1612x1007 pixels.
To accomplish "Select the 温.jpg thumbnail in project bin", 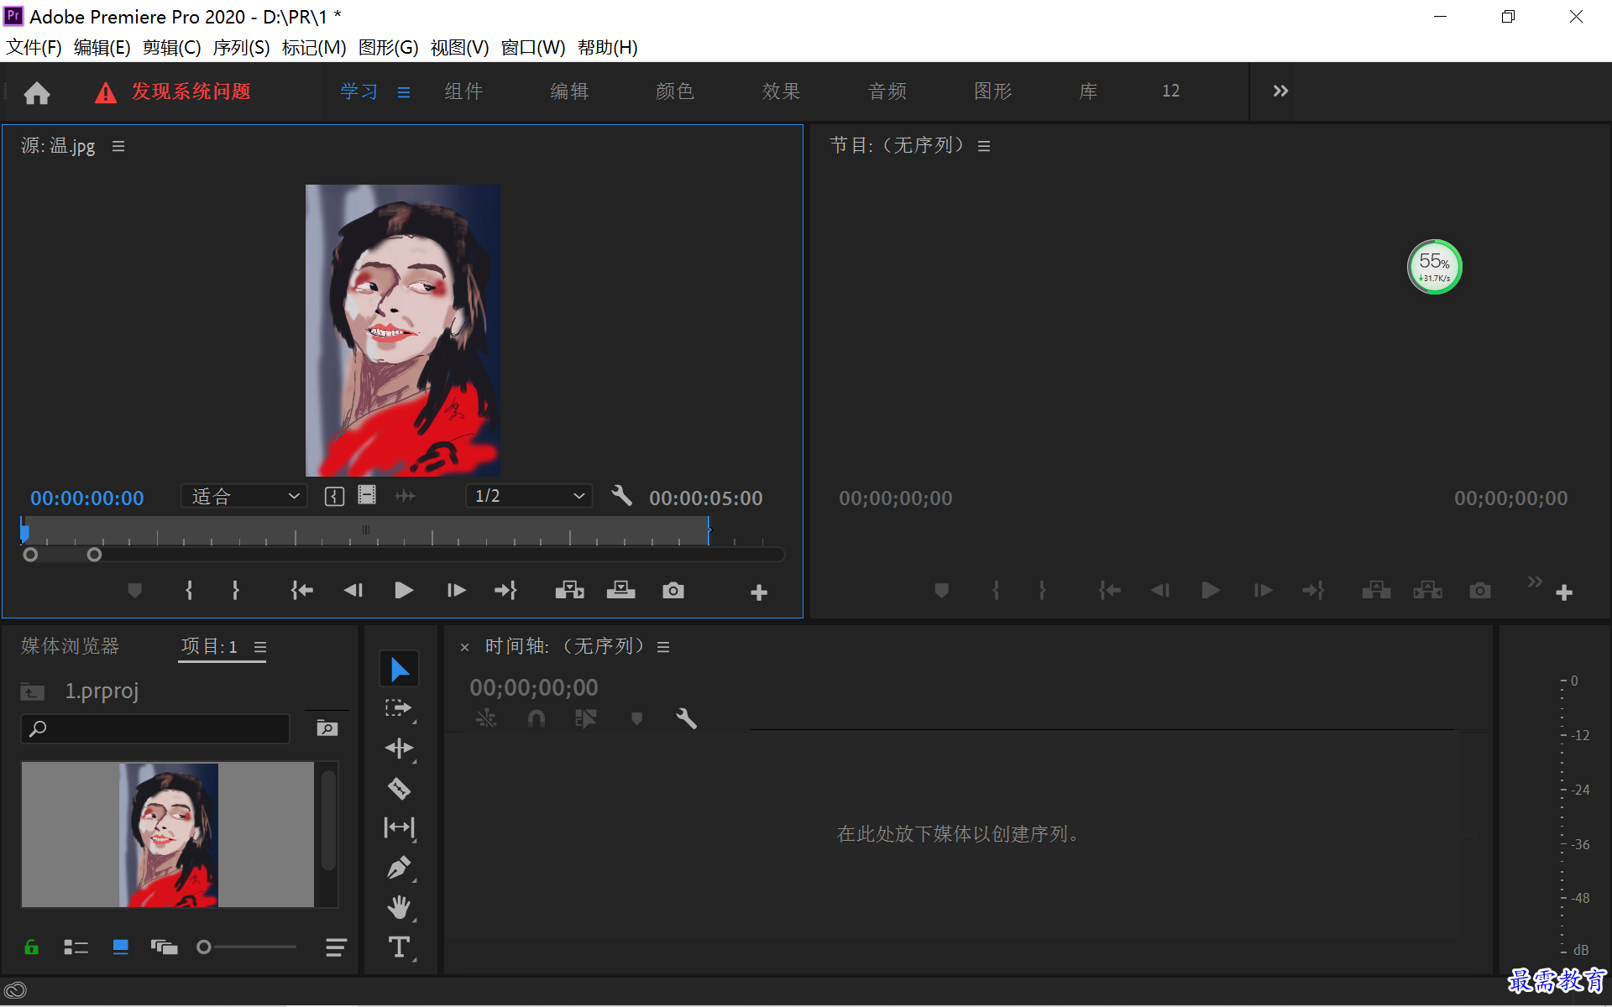I will [168, 835].
